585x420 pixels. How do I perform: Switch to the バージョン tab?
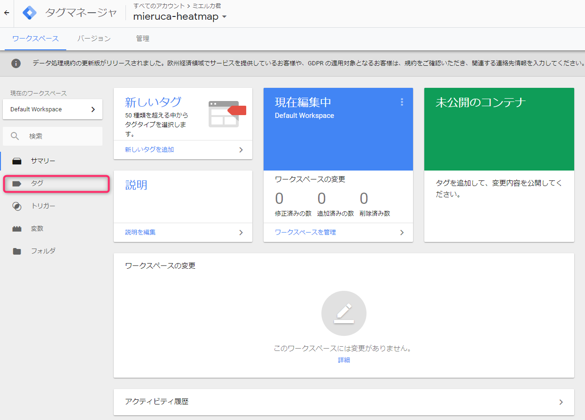click(94, 39)
